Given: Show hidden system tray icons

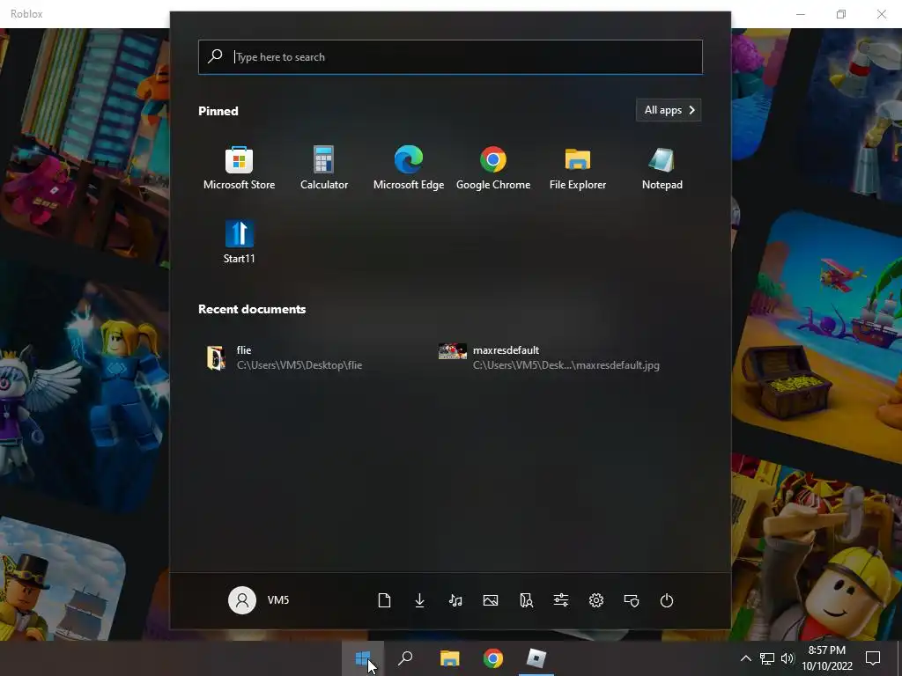Looking at the screenshot, I should coord(745,658).
